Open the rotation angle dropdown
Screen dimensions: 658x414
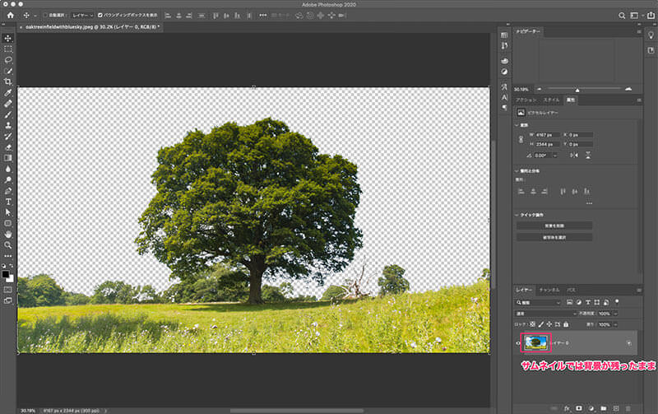pyautogui.click(x=554, y=156)
